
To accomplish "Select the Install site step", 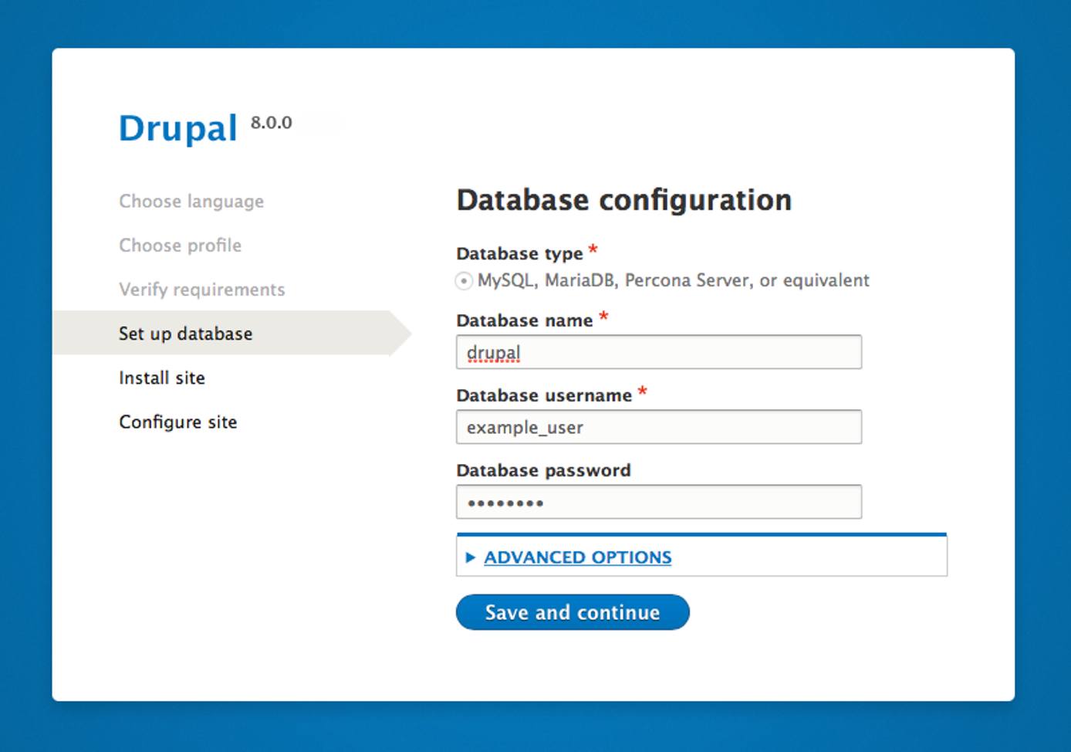I will pos(161,378).
